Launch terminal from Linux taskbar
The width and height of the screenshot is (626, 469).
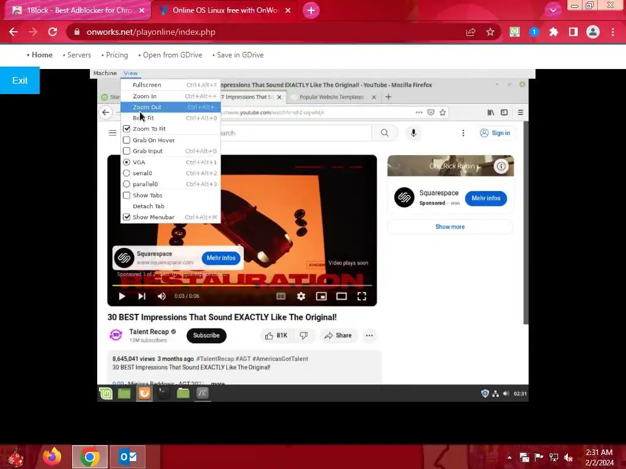pyautogui.click(x=163, y=393)
